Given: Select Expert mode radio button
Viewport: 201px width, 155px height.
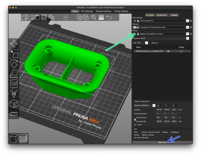Looking at the screenshot, I should [x=174, y=15].
